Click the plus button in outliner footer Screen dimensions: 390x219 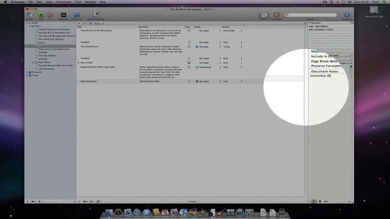click(x=79, y=201)
